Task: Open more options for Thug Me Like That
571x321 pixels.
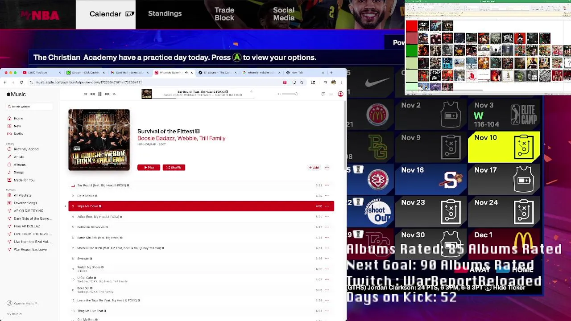Action: point(327,311)
